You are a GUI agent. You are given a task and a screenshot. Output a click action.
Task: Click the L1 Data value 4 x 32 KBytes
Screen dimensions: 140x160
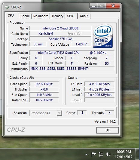[99, 84]
